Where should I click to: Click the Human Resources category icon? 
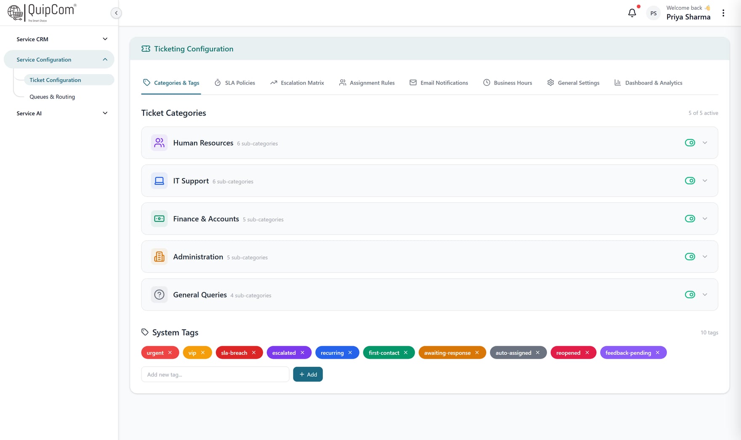pos(159,143)
